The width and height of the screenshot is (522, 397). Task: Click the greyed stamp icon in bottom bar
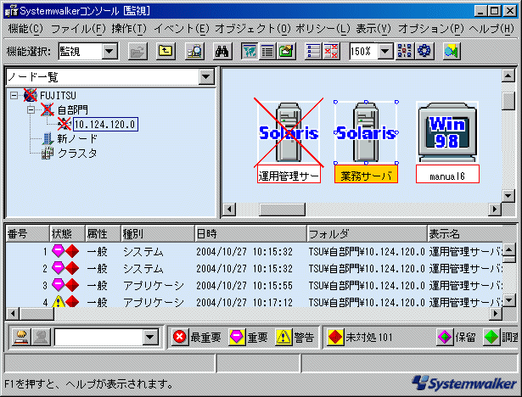(x=41, y=337)
